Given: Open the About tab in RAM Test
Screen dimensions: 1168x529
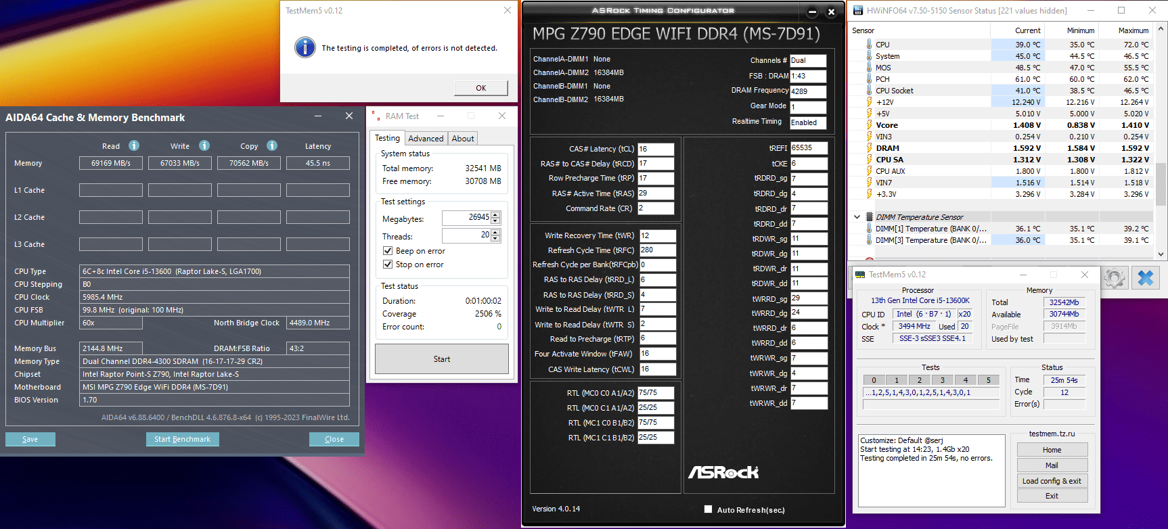Looking at the screenshot, I should click(x=463, y=139).
